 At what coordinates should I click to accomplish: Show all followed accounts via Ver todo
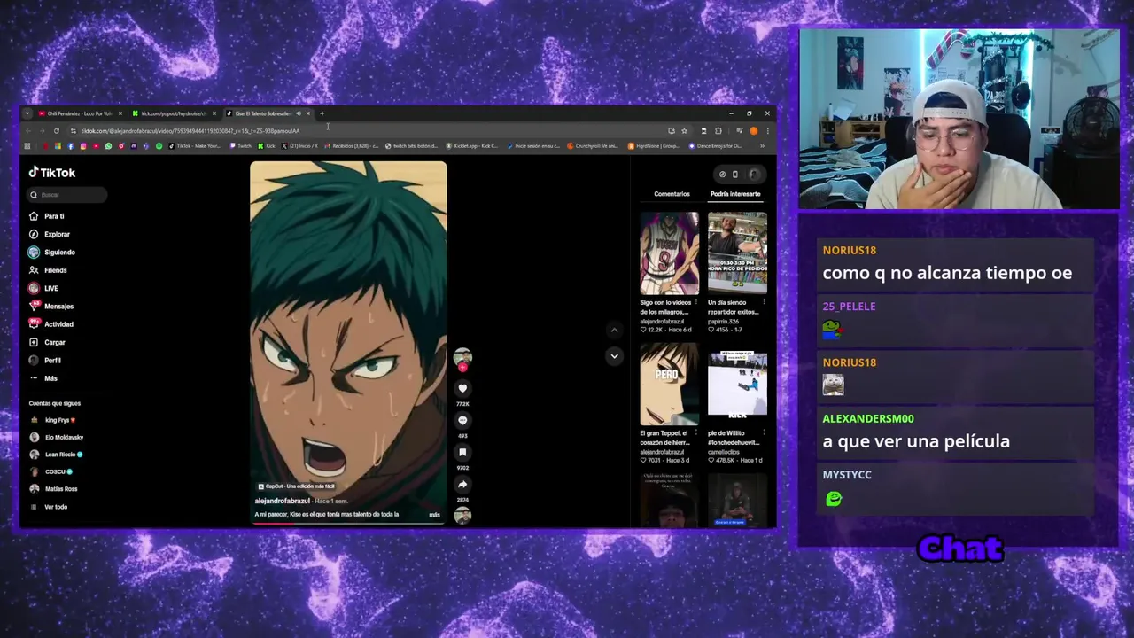[49, 507]
